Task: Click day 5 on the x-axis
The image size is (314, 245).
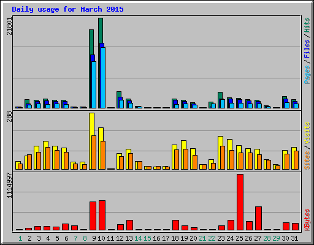Action: pos(57,238)
